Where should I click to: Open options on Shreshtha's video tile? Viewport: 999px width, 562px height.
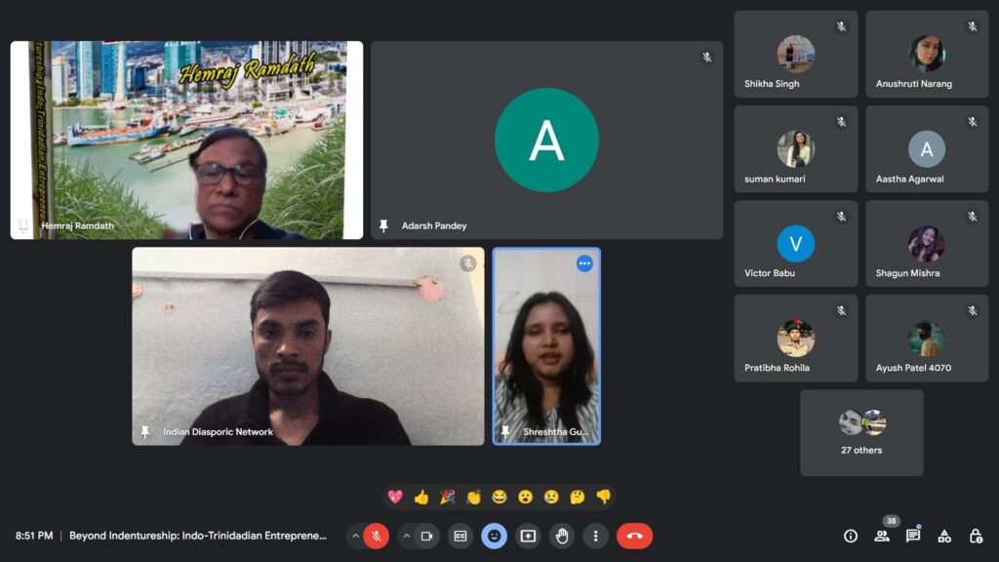tap(584, 263)
